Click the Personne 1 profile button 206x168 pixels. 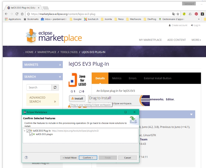tap(189, 4)
